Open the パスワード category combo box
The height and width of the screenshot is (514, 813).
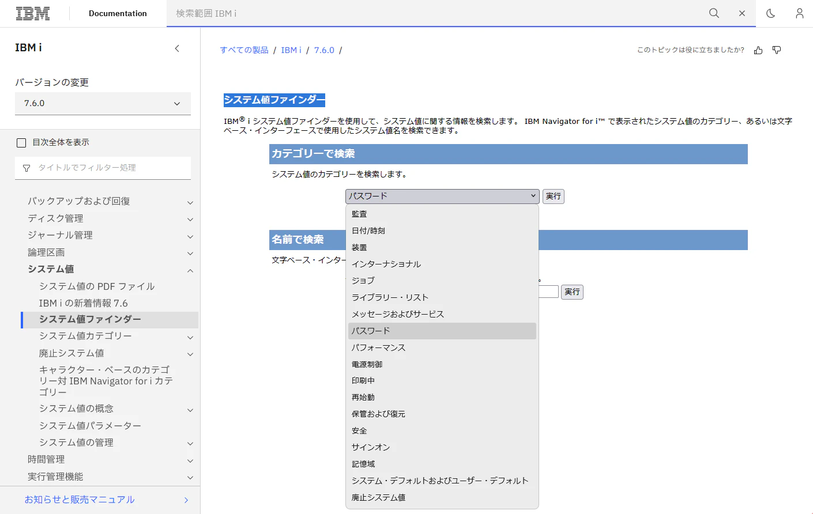(x=442, y=196)
